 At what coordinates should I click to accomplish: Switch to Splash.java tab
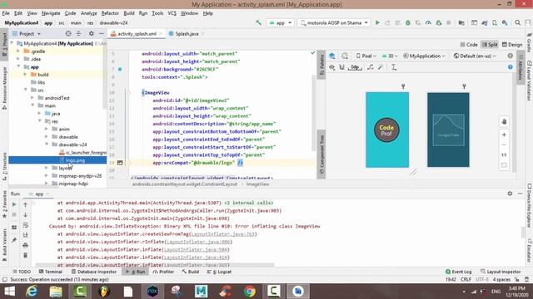pos(187,33)
